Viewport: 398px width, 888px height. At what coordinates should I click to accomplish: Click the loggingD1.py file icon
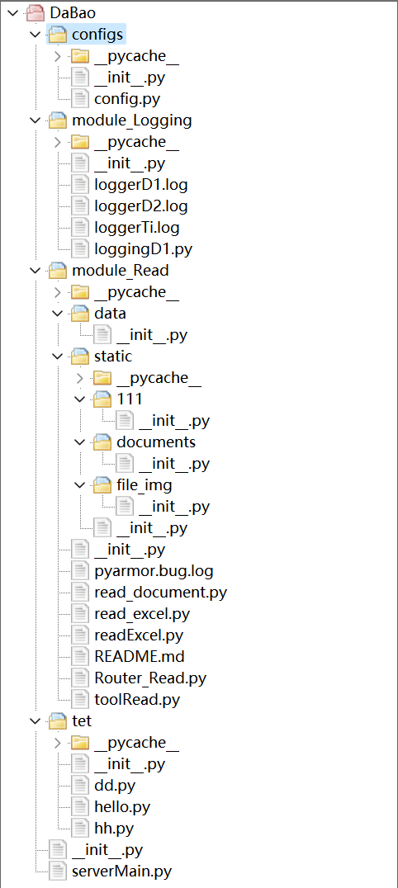[x=80, y=249]
